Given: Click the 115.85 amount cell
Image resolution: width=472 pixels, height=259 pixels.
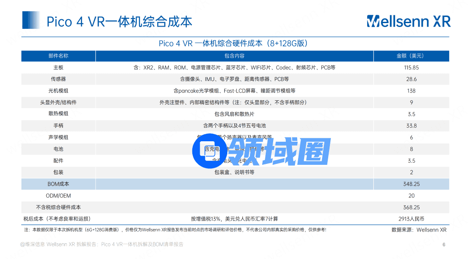Looking at the screenshot, I should click(411, 68).
